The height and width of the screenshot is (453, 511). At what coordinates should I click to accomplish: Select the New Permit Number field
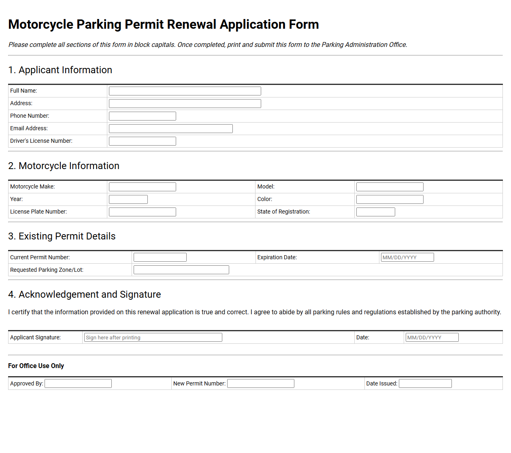261,383
